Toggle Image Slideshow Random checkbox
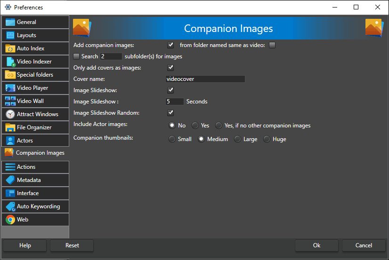 click(170, 113)
